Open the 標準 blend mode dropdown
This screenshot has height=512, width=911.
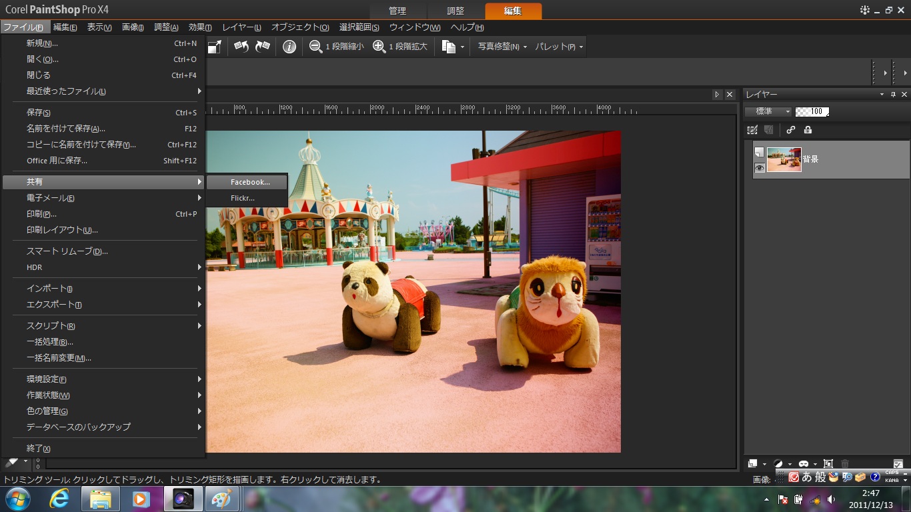tap(768, 112)
